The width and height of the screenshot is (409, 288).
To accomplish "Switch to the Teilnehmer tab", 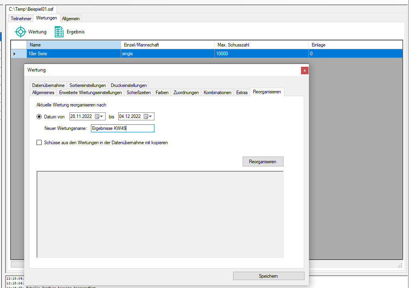I will click(21, 19).
